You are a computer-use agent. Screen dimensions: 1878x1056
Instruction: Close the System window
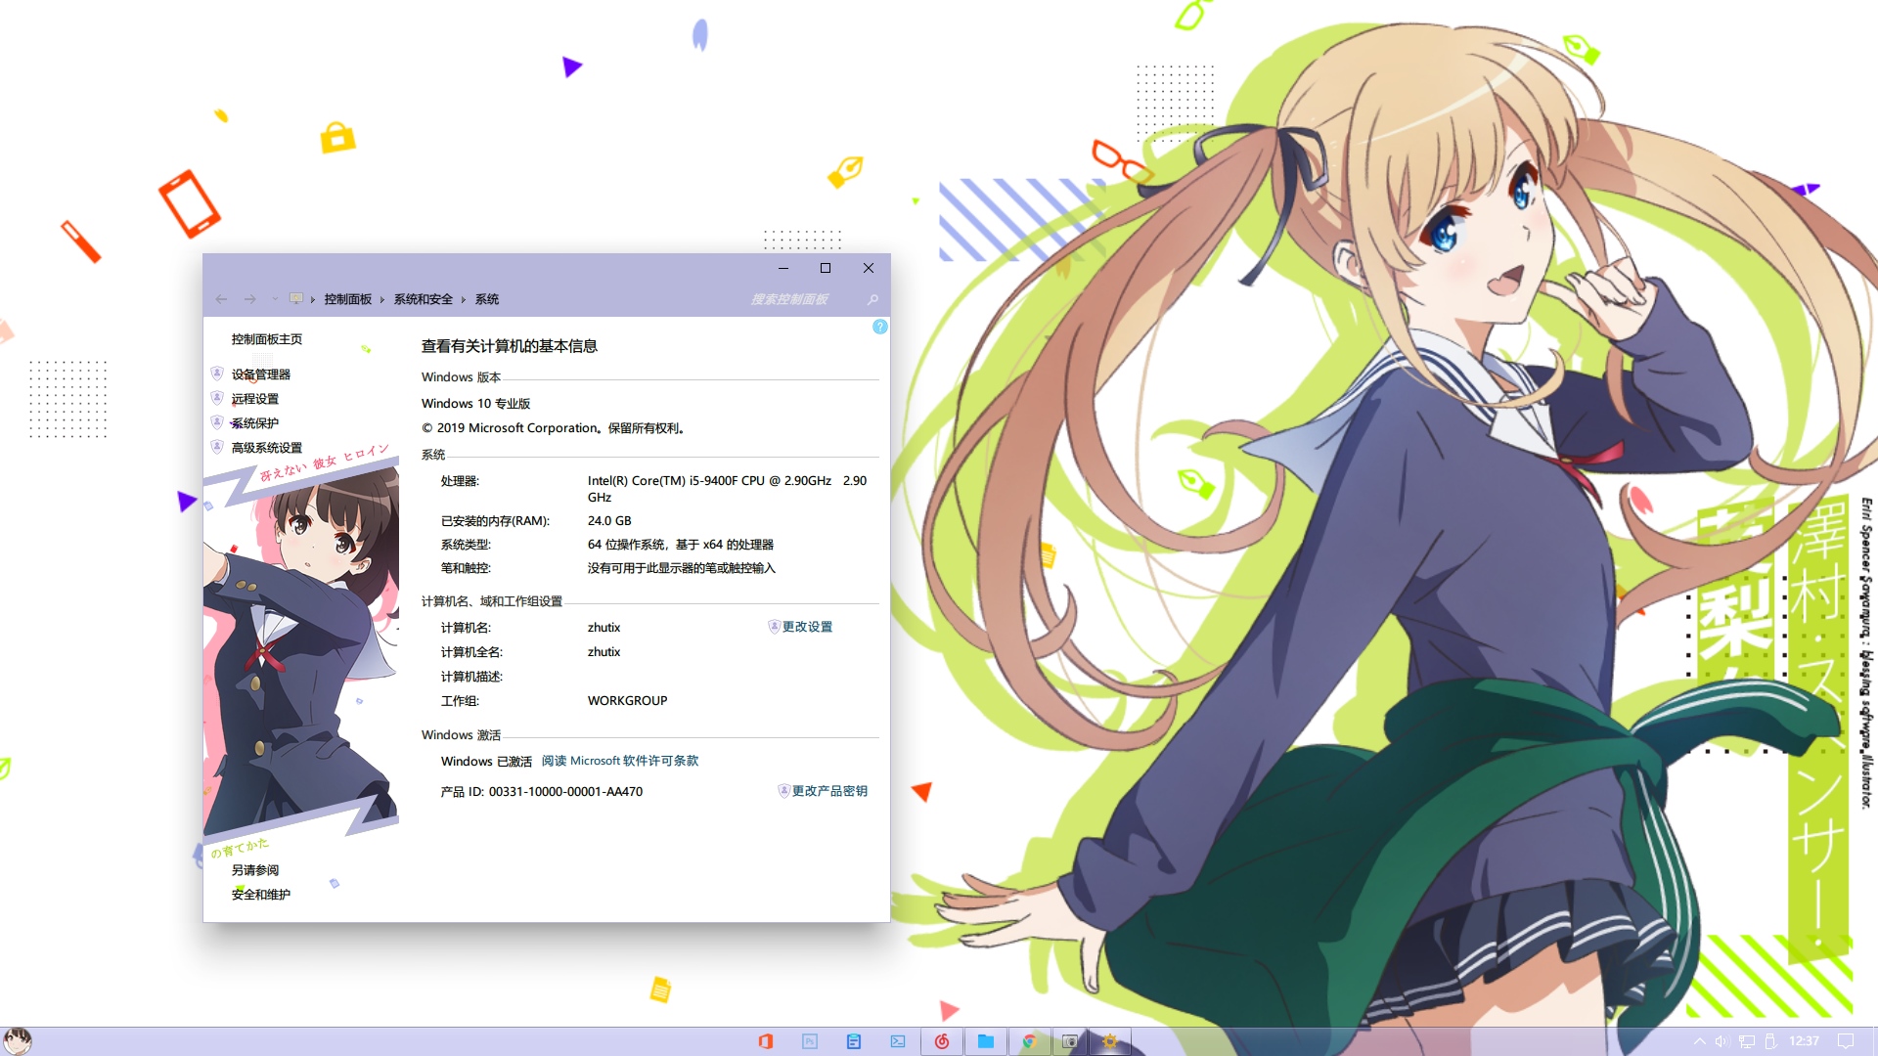(x=868, y=268)
